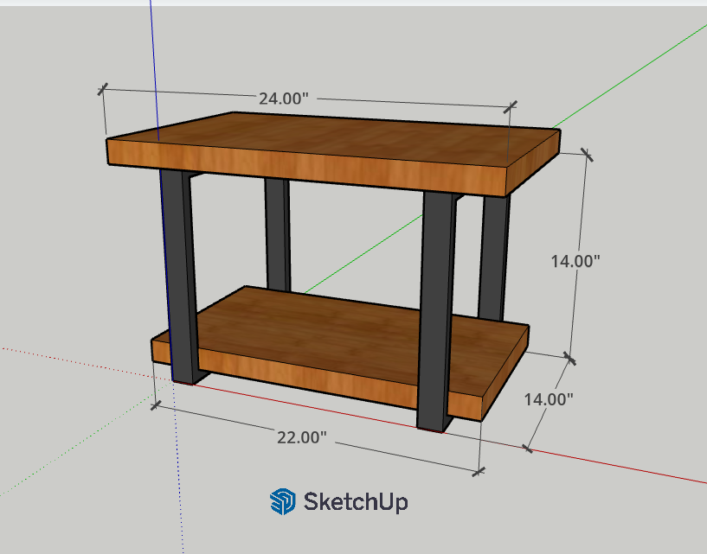Pick the front left black leg
707x554 pixels.
pos(180,268)
